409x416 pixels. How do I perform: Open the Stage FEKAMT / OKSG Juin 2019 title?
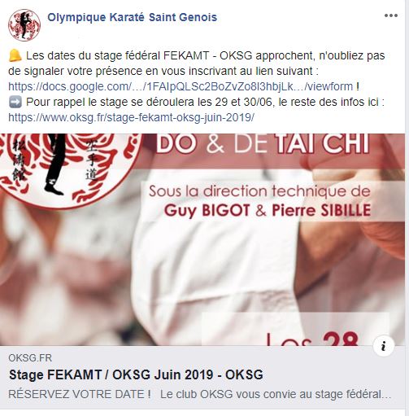click(136, 374)
